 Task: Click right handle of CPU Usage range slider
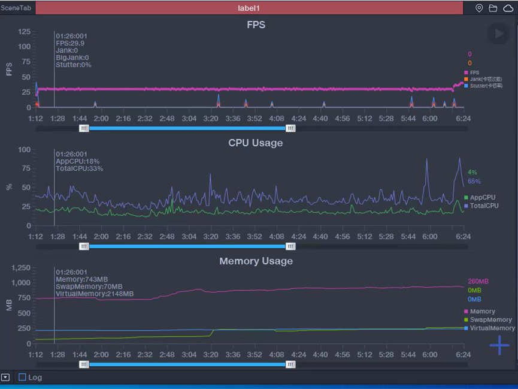click(x=290, y=246)
